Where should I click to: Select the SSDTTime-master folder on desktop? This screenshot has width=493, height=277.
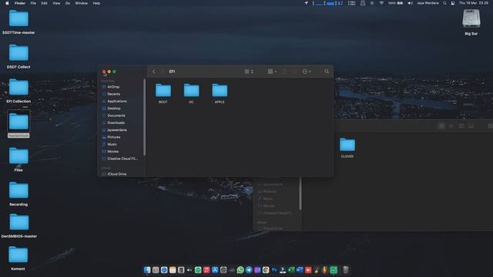pos(18,22)
